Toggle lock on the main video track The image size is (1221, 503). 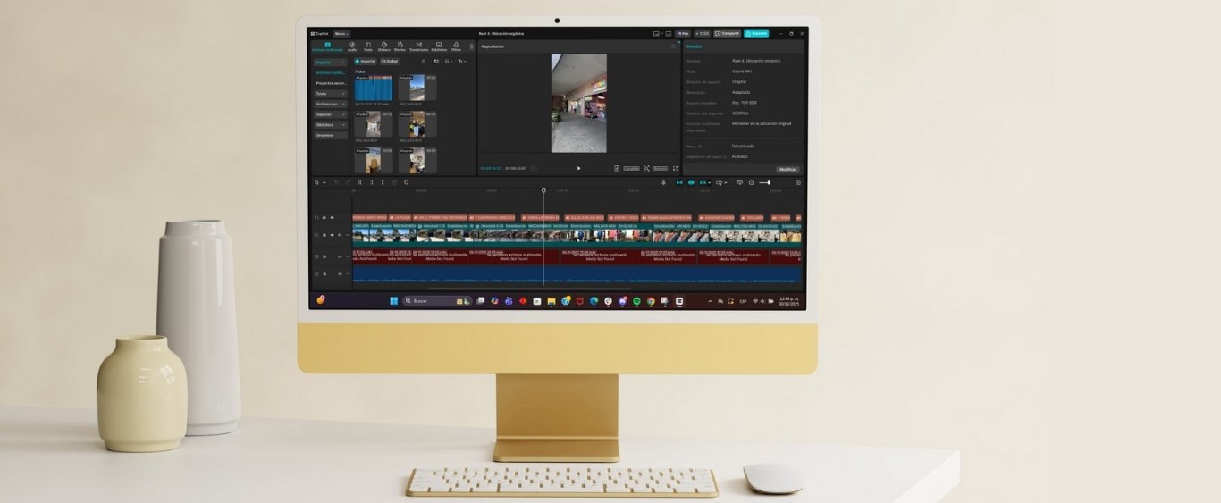tap(324, 235)
